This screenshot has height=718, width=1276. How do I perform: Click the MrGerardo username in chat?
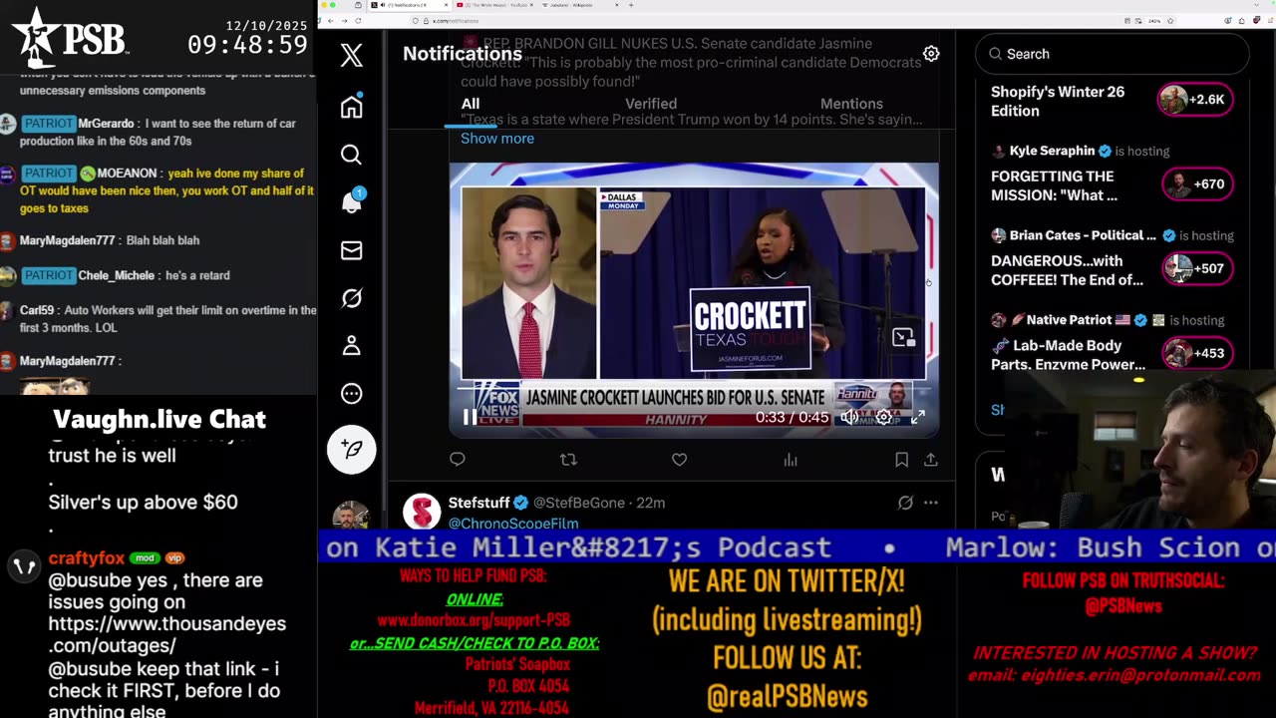point(105,124)
